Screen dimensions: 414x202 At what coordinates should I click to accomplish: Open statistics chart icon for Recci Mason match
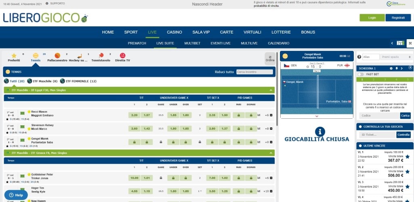click(258, 115)
